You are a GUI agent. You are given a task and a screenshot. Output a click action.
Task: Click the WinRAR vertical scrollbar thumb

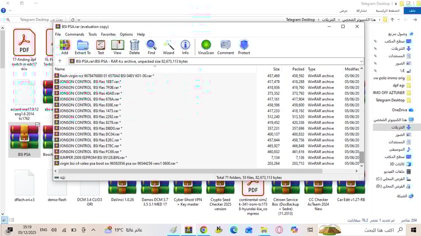coord(361,157)
